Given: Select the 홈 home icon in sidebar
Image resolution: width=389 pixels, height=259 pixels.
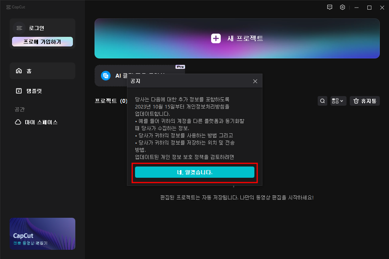Looking at the screenshot, I should [x=19, y=70].
